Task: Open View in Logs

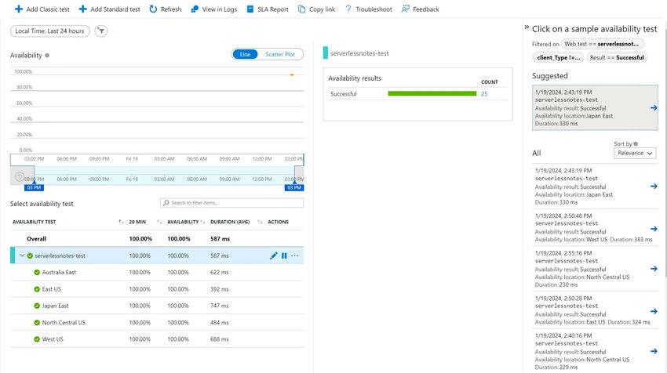Action: pyautogui.click(x=214, y=9)
